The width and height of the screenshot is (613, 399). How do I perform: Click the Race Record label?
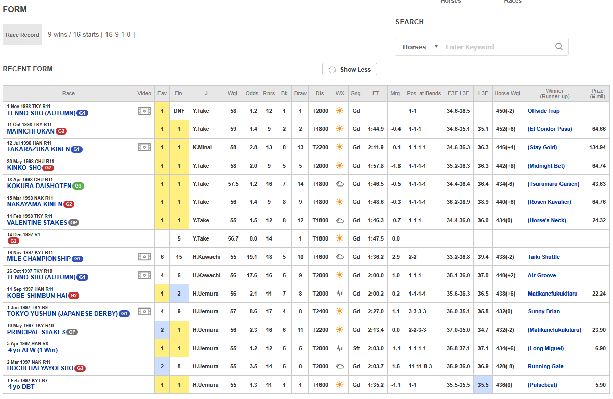coord(22,35)
